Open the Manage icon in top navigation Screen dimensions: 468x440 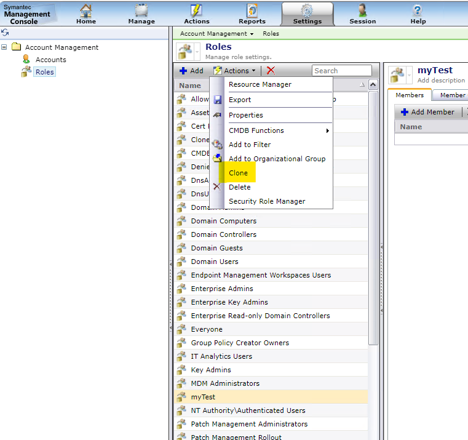(141, 11)
